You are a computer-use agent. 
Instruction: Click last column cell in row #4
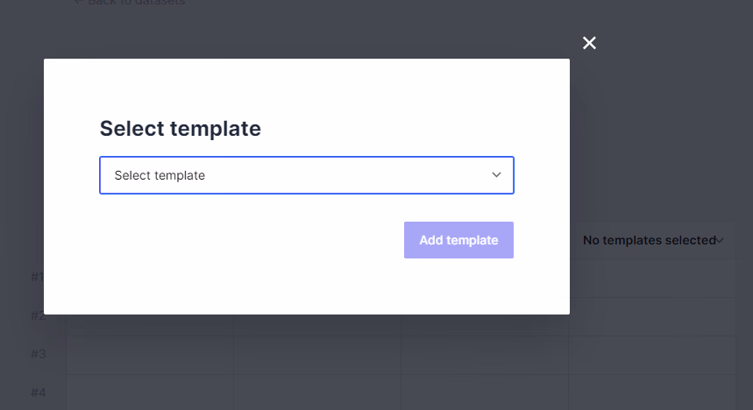click(652, 392)
